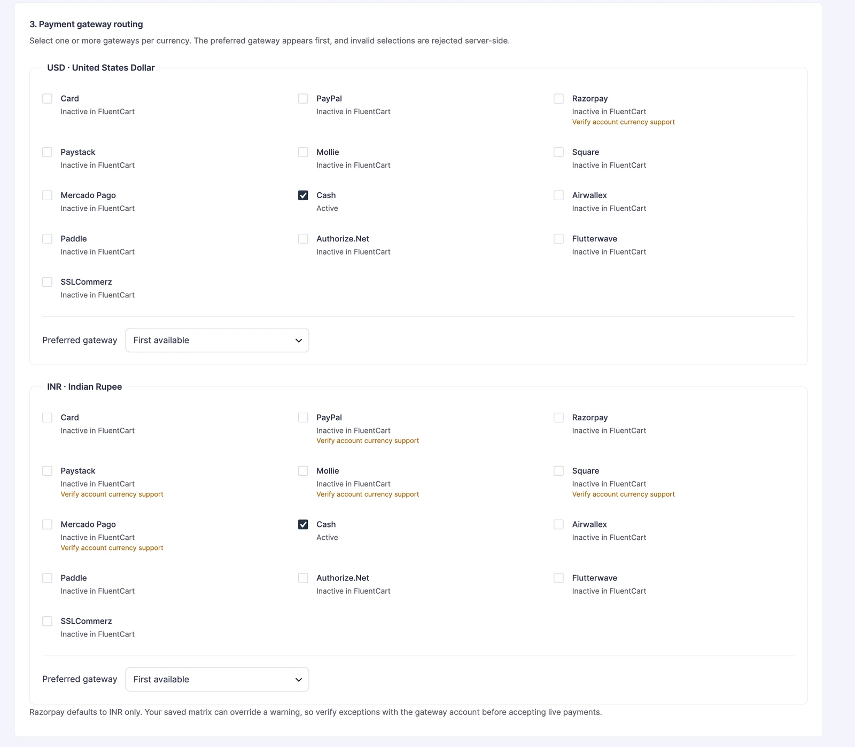Check Square under INR
Screen dimensions: 855x747
[558, 471]
